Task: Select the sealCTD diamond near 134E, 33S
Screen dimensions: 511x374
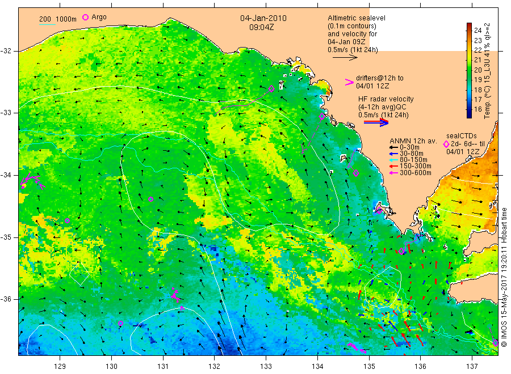Action: pyautogui.click(x=322, y=116)
